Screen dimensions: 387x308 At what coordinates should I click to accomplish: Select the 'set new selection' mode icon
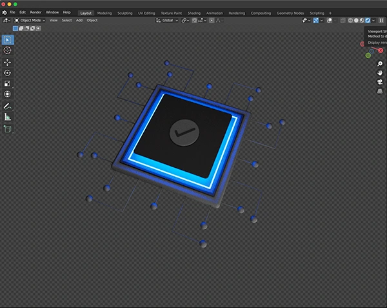click(15, 28)
